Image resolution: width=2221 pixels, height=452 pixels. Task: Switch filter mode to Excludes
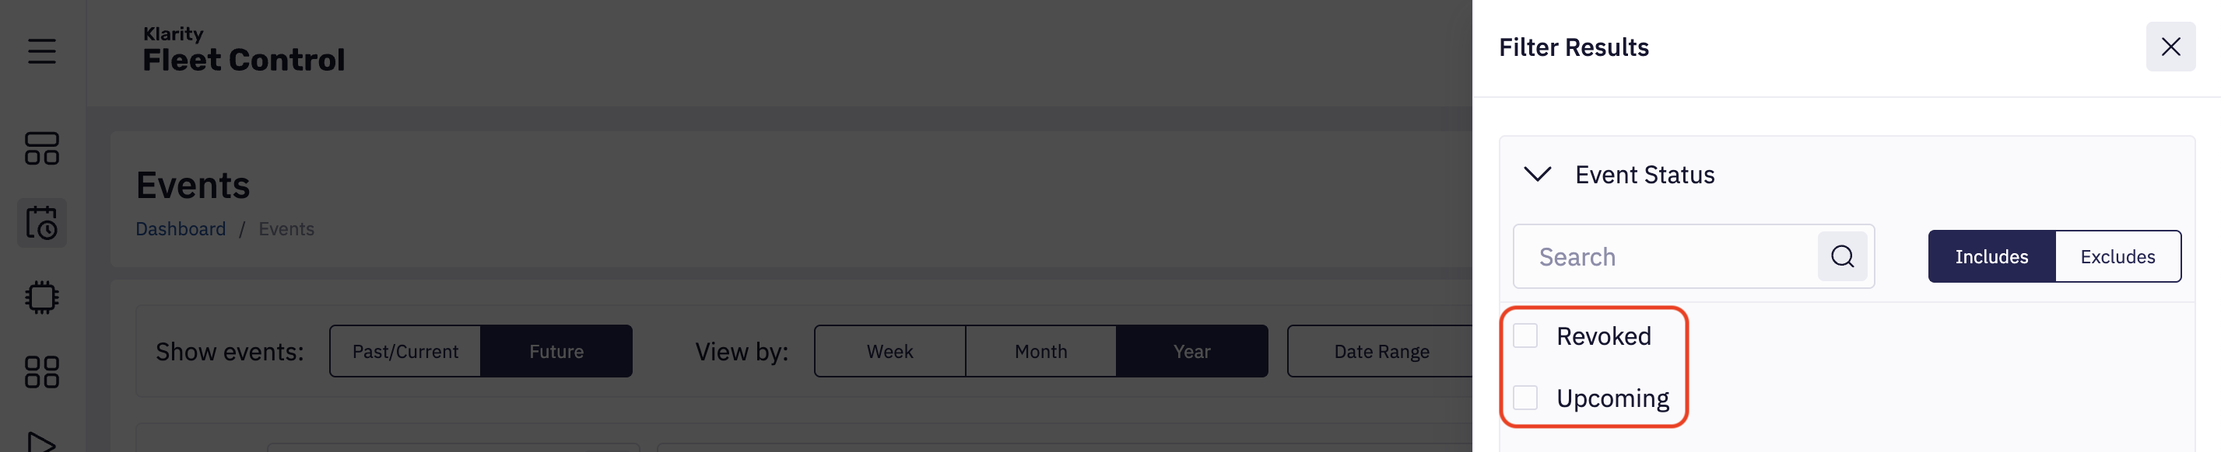point(2117,256)
